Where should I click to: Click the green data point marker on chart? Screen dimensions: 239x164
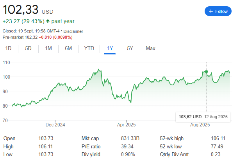tap(207, 72)
